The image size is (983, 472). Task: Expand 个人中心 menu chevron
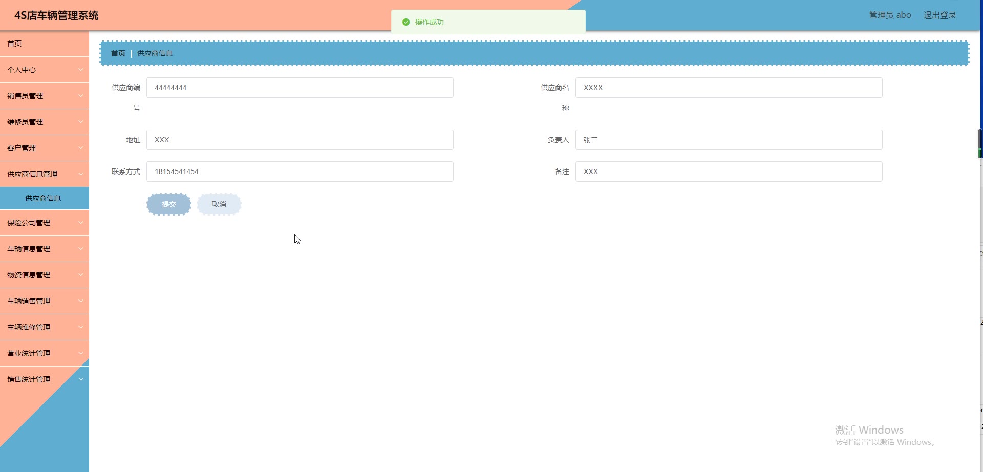[x=81, y=70]
